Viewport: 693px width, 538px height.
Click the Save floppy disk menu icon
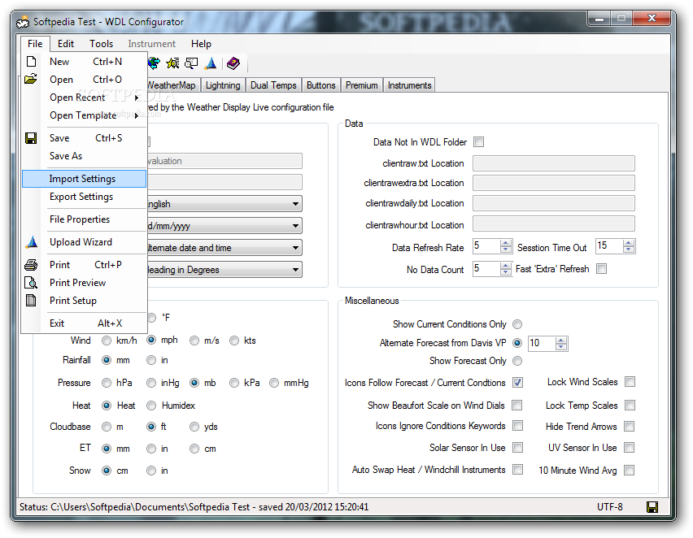click(x=31, y=138)
